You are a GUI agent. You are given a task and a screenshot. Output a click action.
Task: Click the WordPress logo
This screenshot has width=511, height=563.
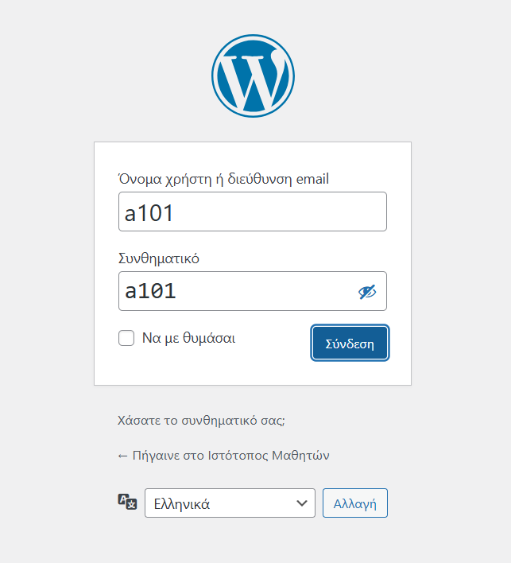pos(253,76)
